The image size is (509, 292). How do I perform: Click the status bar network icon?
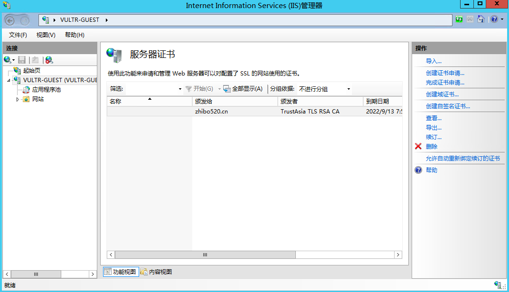pyautogui.click(x=498, y=284)
